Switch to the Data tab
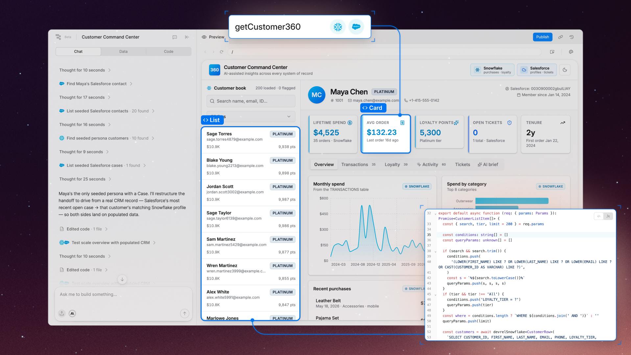 point(124,52)
